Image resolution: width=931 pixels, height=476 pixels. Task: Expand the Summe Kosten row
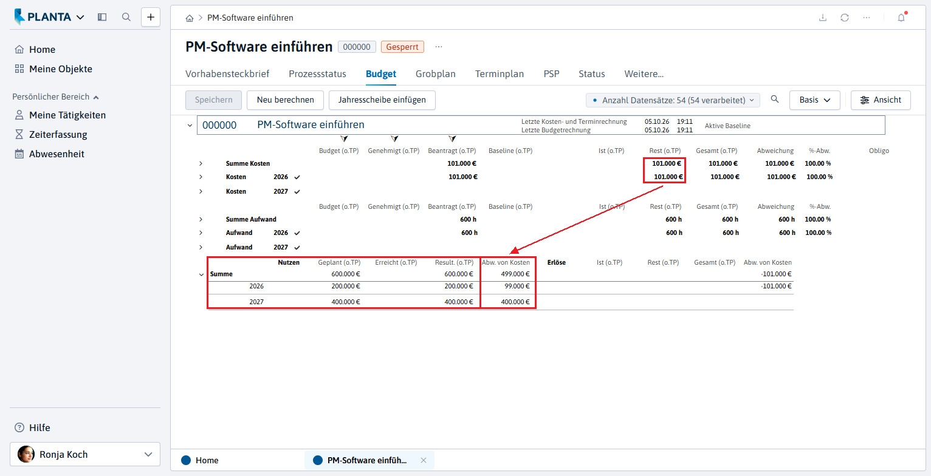[201, 163]
